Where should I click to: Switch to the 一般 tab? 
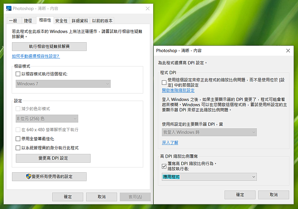(x=14, y=21)
